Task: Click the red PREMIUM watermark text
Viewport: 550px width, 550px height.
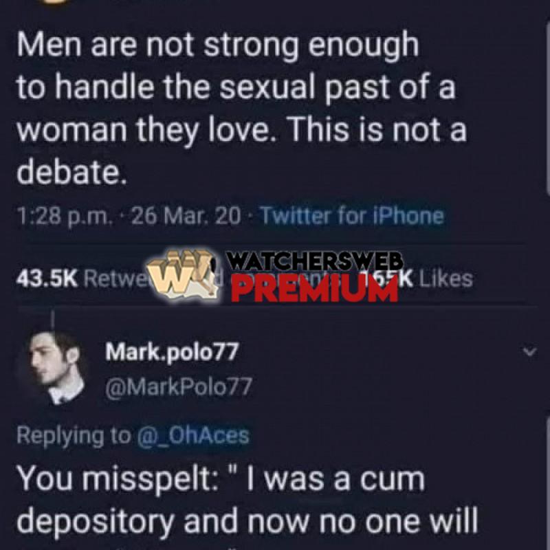Action: (315, 287)
